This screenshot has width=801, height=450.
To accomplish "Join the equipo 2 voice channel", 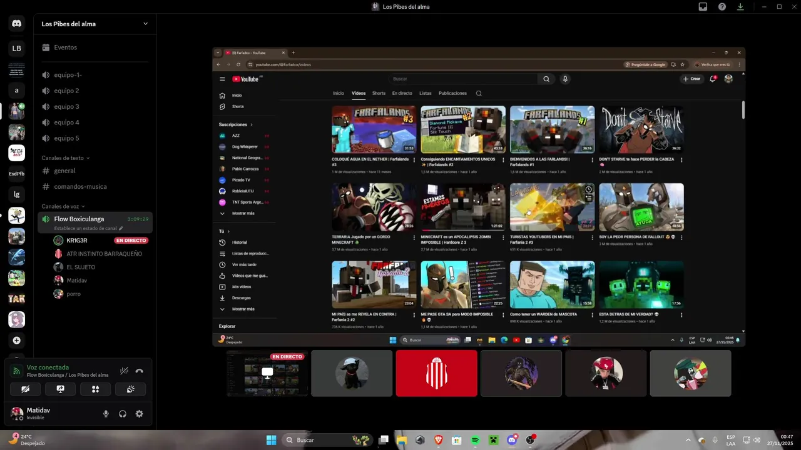I will (x=94, y=91).
